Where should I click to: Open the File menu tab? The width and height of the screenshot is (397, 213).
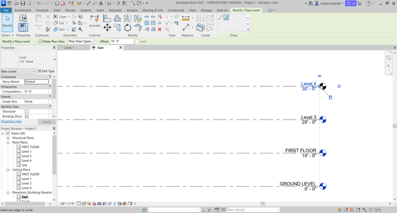coord(6,10)
